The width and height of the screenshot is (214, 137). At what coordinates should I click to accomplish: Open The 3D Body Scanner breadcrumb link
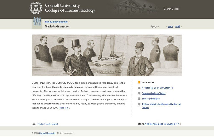point(56,22)
